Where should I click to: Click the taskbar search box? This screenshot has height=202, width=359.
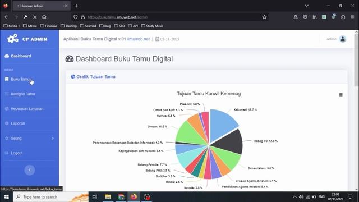pyautogui.click(x=51, y=197)
